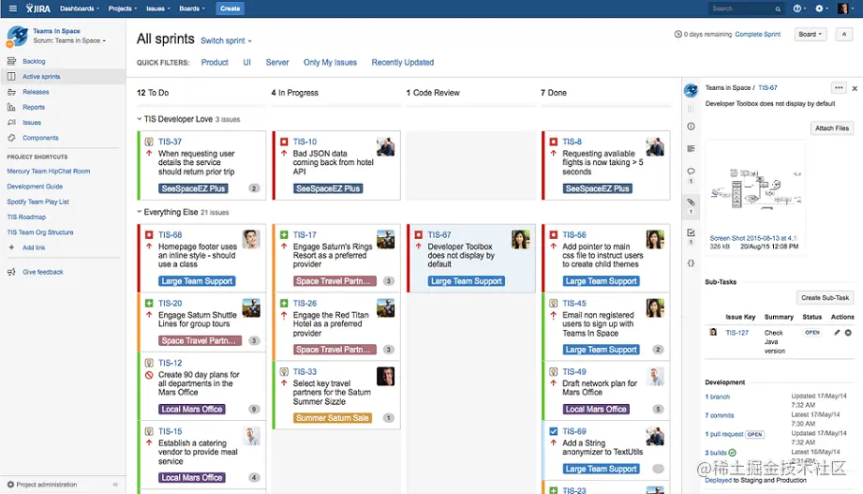The width and height of the screenshot is (863, 494).
Task: Open the help question mark menu
Action: (799, 8)
